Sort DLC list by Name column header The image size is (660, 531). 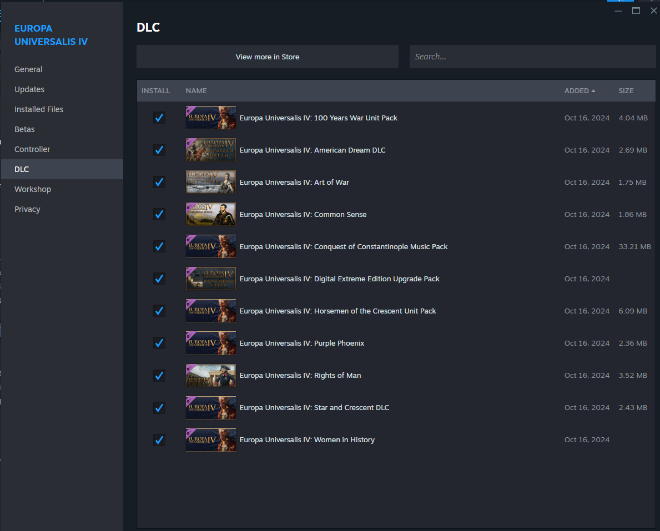(x=196, y=90)
